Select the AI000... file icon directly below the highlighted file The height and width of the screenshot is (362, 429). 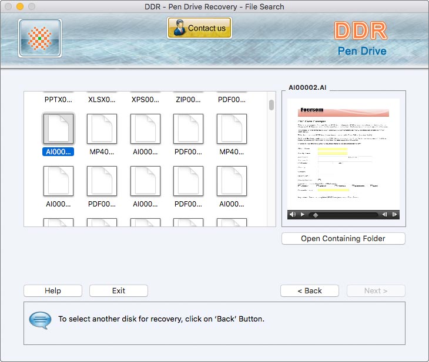(58, 181)
